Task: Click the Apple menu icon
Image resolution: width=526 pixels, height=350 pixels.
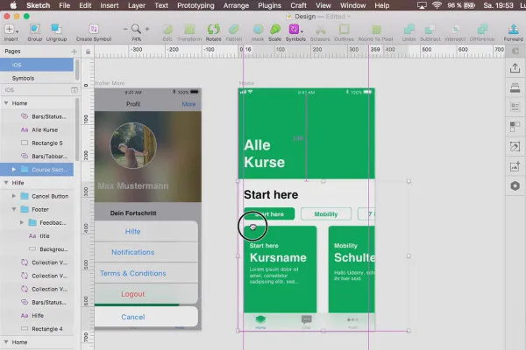Action: [14, 5]
